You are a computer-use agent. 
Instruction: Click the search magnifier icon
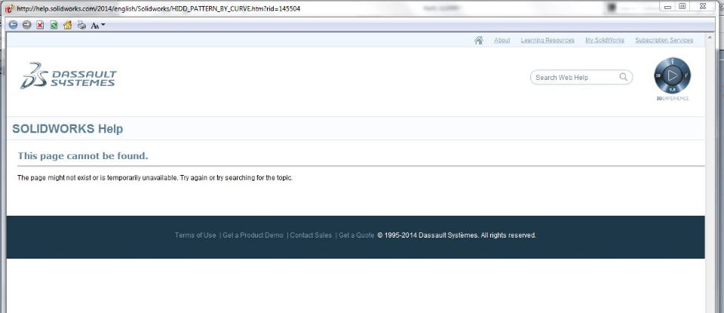click(624, 77)
